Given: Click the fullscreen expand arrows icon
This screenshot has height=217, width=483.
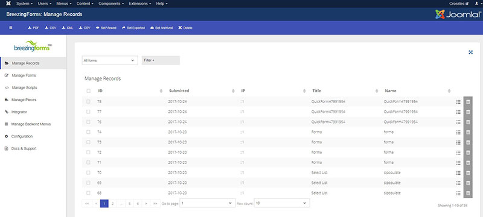Looking at the screenshot, I should (470, 52).
